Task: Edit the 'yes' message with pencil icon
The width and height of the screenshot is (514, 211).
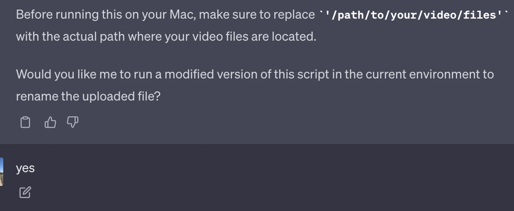Action: [x=25, y=192]
